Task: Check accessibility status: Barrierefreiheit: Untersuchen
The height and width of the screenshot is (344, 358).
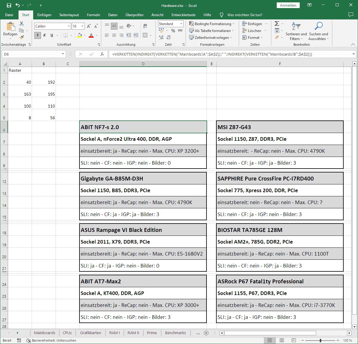Action: (x=51, y=340)
